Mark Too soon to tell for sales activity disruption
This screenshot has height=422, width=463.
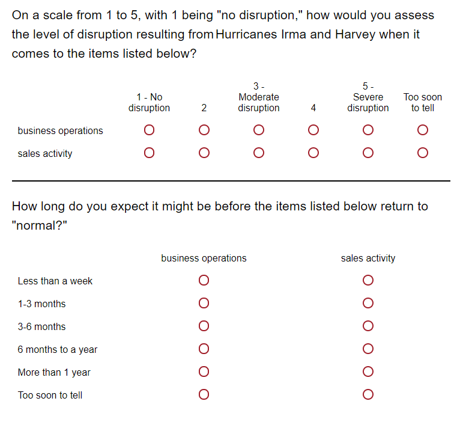click(423, 153)
